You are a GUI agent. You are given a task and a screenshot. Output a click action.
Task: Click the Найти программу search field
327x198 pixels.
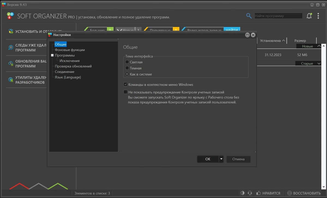pyautogui.click(x=278, y=16)
